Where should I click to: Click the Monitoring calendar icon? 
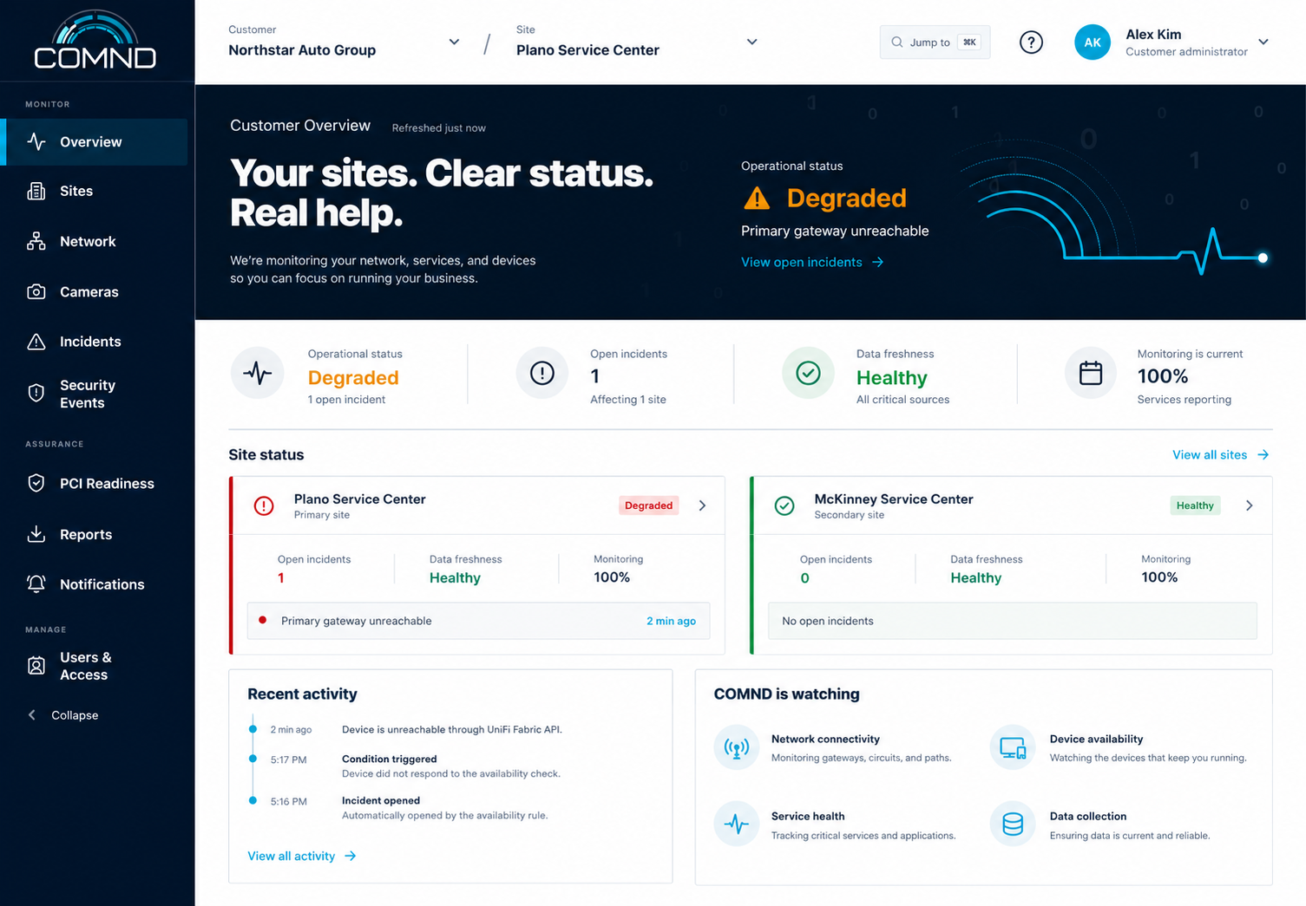coord(1091,373)
